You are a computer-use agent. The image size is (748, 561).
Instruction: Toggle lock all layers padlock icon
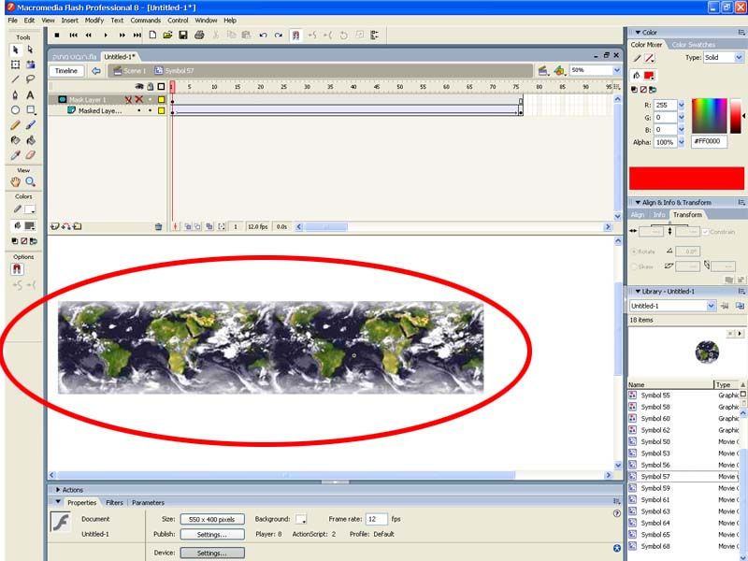click(151, 86)
